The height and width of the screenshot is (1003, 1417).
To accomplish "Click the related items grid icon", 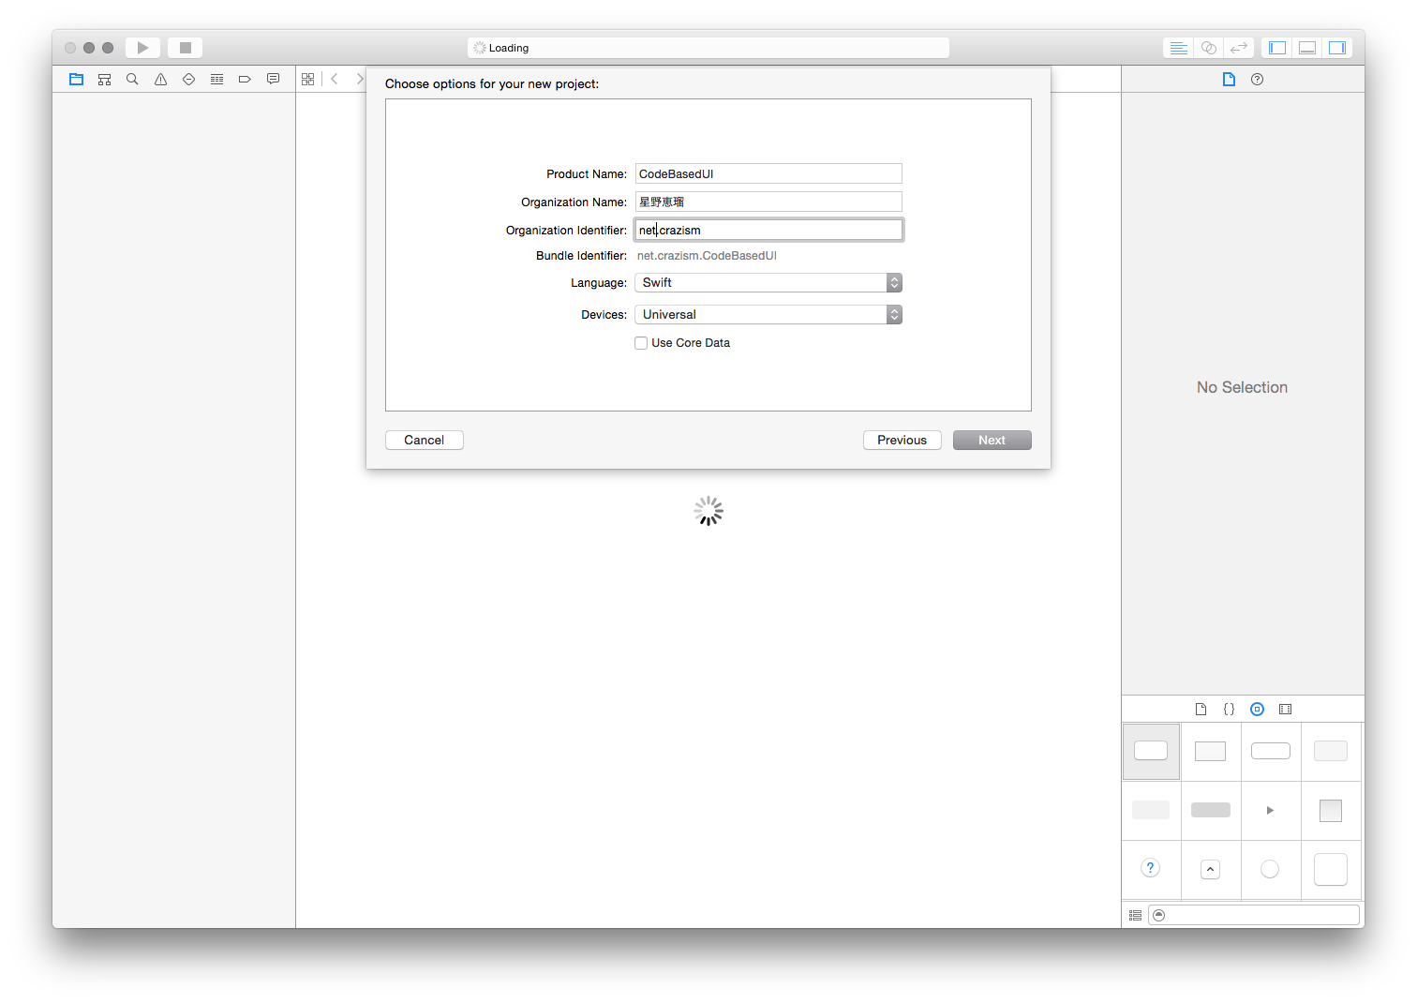I will (x=307, y=80).
